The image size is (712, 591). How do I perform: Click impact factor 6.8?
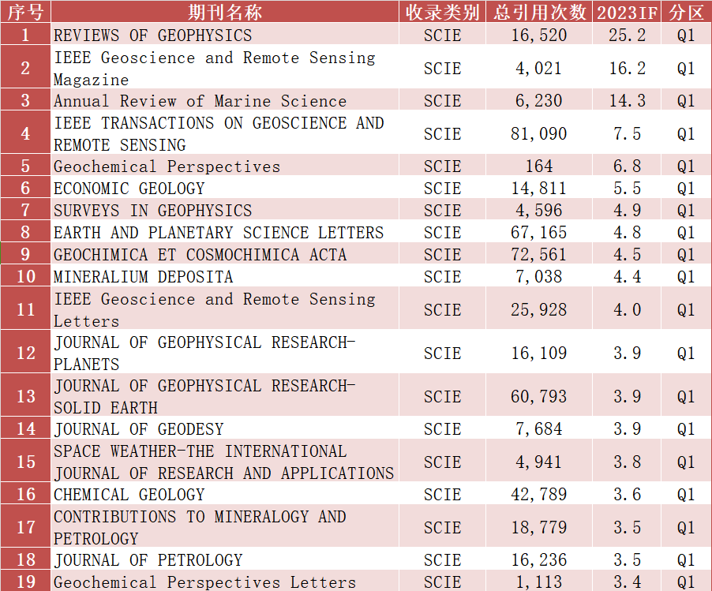(x=627, y=166)
